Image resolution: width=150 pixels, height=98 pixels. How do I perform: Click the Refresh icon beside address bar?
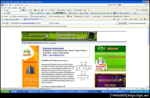coord(114,5)
